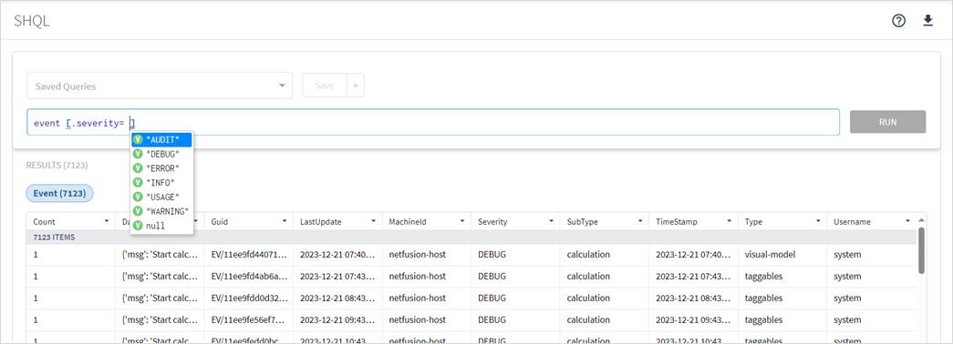953x344 pixels.
Task: Click the green V icon beside "ERROR"
Action: (x=138, y=168)
